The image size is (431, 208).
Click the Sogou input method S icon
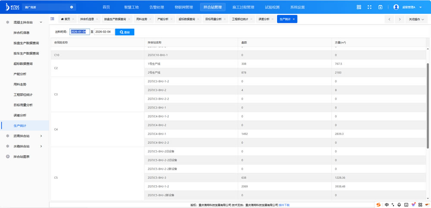tap(378, 205)
